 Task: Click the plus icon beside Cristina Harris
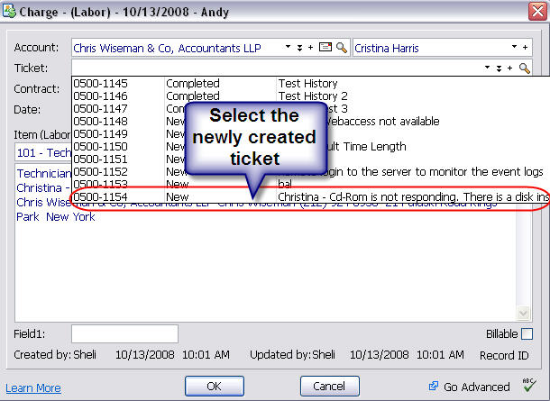click(525, 47)
